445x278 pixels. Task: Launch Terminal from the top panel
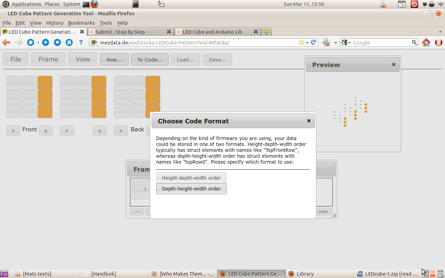click(x=86, y=4)
